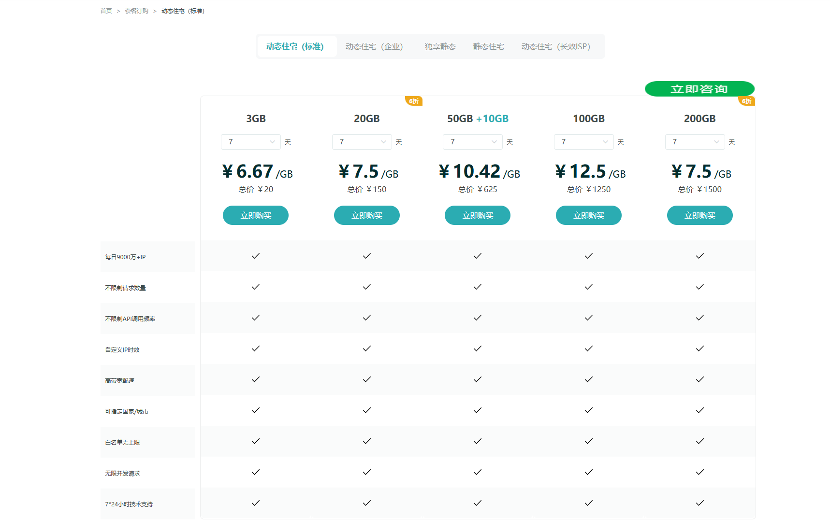Go to 套餐订购 breadcrumb link
The width and height of the screenshot is (830, 530).
click(x=136, y=11)
